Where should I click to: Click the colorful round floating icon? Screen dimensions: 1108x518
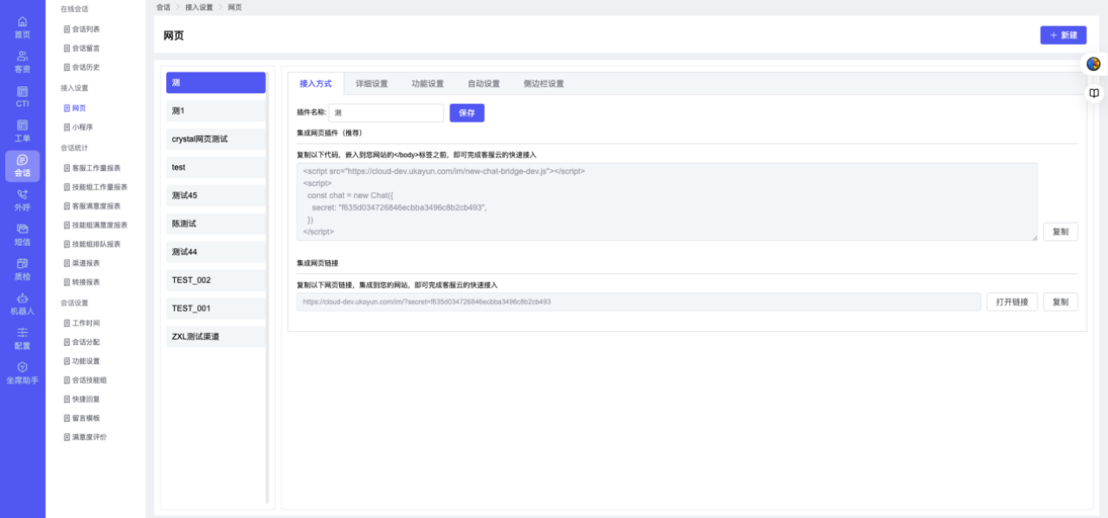coord(1093,64)
